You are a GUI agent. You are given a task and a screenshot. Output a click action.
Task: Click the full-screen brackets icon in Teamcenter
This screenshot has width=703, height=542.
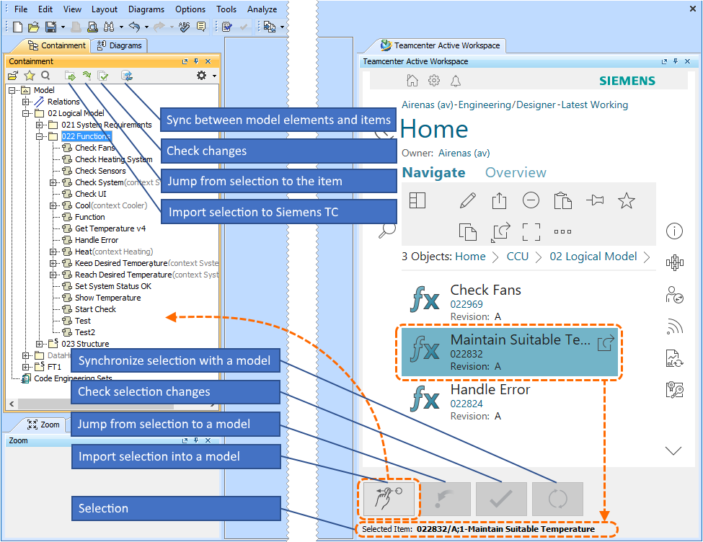531,232
